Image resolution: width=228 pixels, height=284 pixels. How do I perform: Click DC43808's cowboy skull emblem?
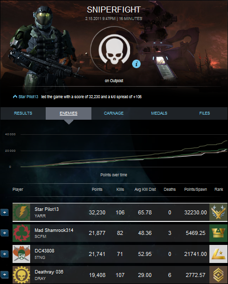point(22,254)
